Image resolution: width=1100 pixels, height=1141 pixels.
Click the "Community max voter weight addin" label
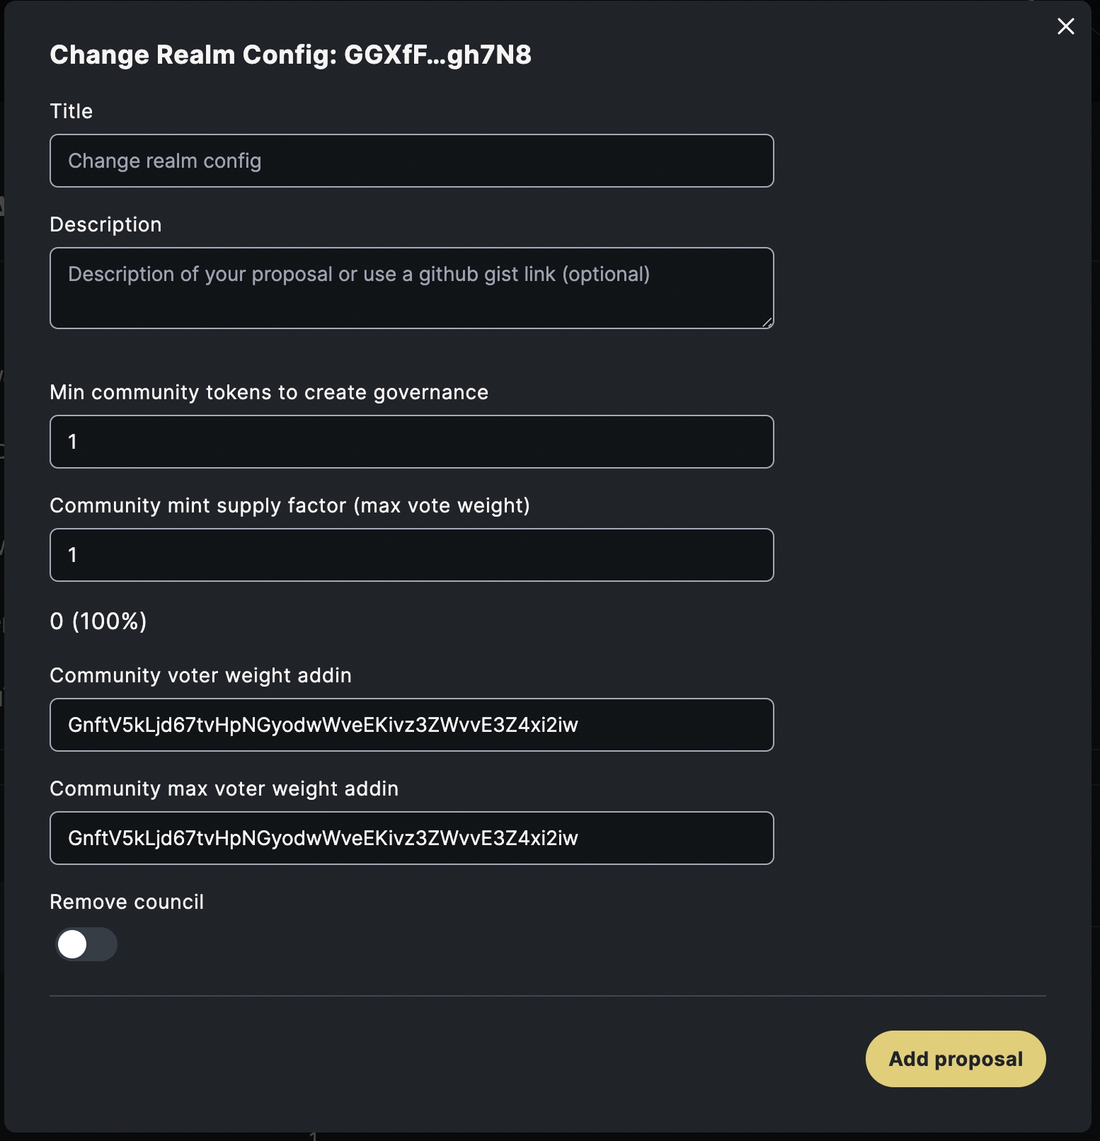pos(224,789)
